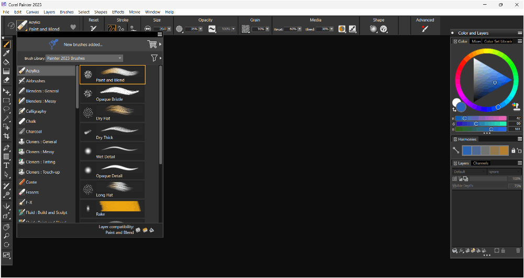Select the Layer Adjuster tool

click(x=6, y=91)
